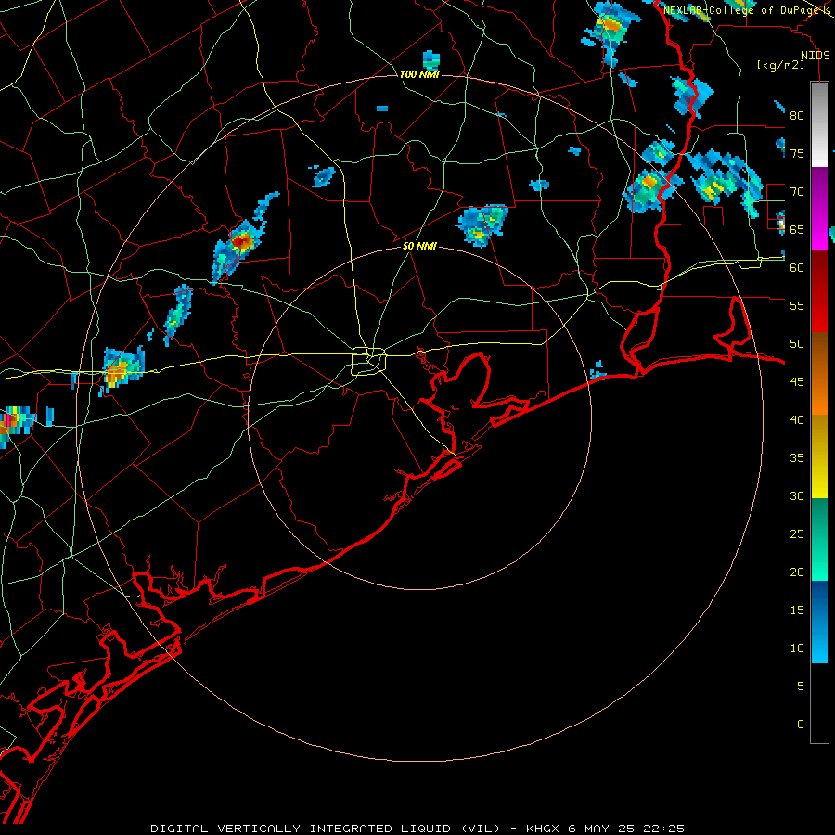Click the NIDS label
835x835 pixels.
[816, 56]
